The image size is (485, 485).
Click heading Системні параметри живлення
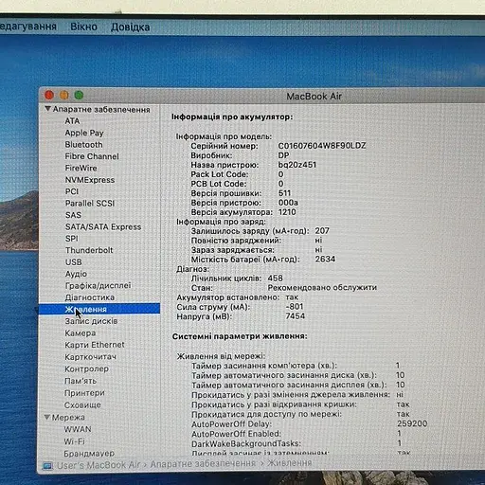(240, 336)
